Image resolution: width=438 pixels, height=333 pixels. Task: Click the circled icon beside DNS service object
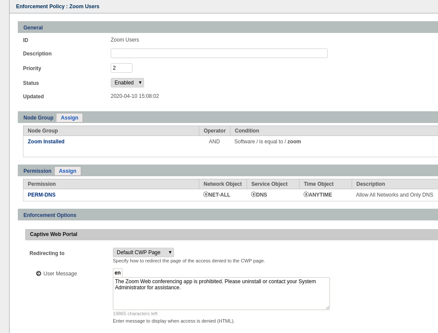point(254,195)
